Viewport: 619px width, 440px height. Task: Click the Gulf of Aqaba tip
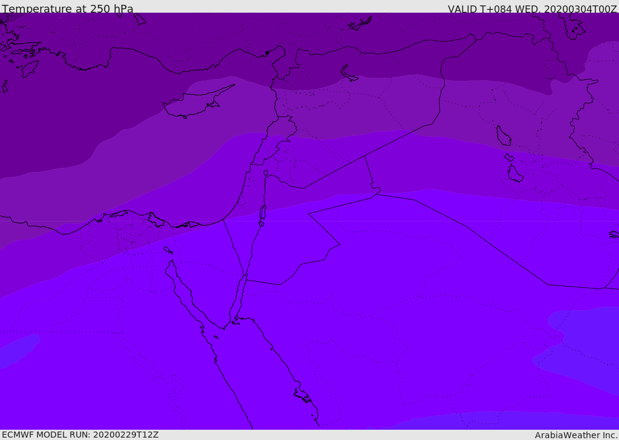[246, 277]
